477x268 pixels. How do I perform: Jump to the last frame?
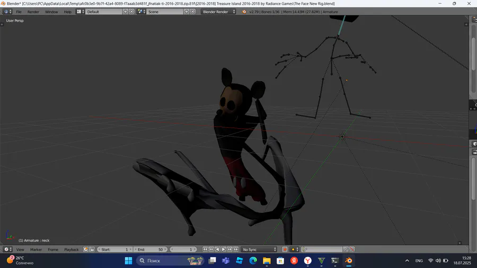coord(236,249)
